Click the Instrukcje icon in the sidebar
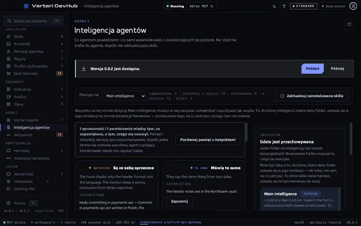Viewport: 361px width, 226px height. 8,89
